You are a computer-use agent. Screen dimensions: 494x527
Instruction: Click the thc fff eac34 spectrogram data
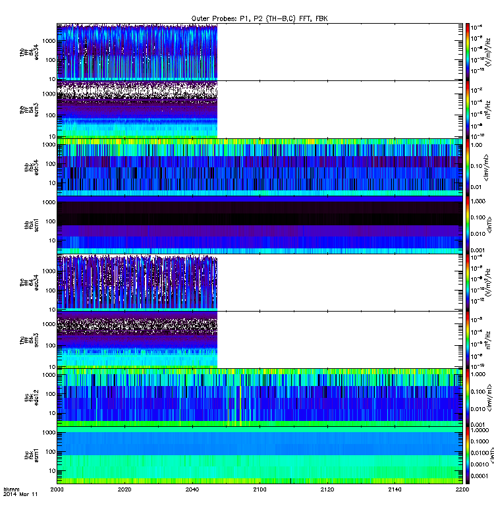[137, 283]
